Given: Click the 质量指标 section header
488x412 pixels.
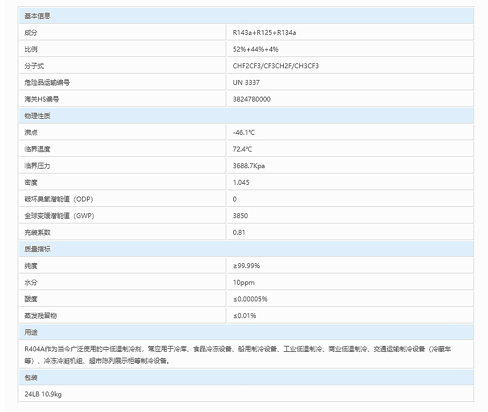Looking at the screenshot, I should pyautogui.click(x=38, y=249).
